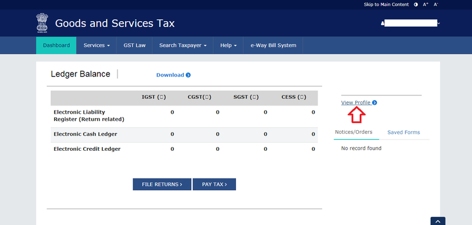The height and width of the screenshot is (225, 472).
Task: Click the national emblem logo
Action: click(42, 23)
